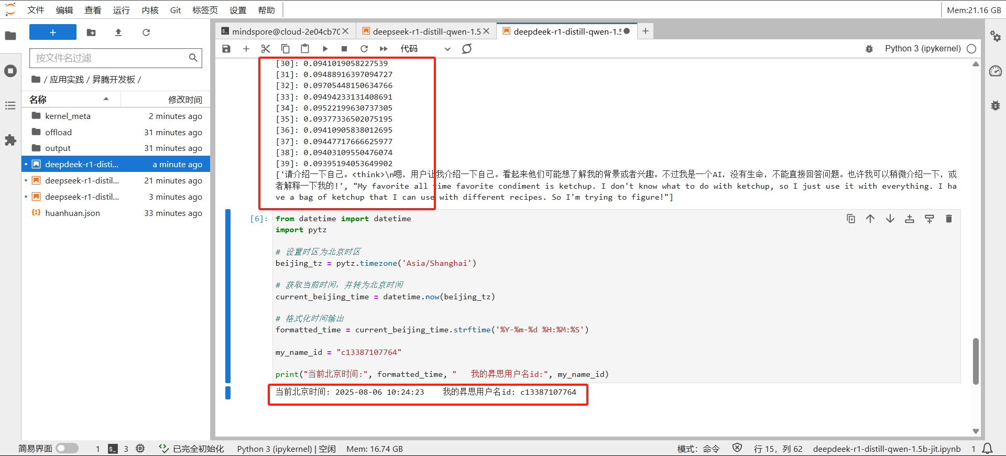Interrupt the kernel with the stop icon

(x=344, y=49)
